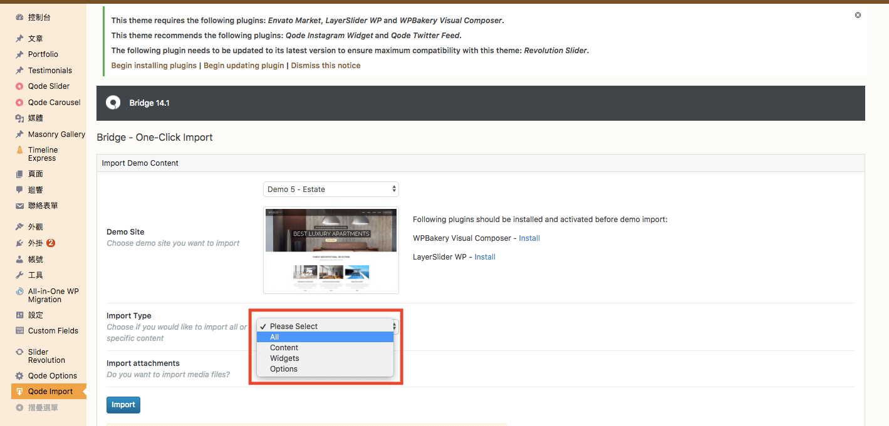Screen dimensions: 889x426
Task: Open Masonry Gallery menu label
Action: (56, 134)
